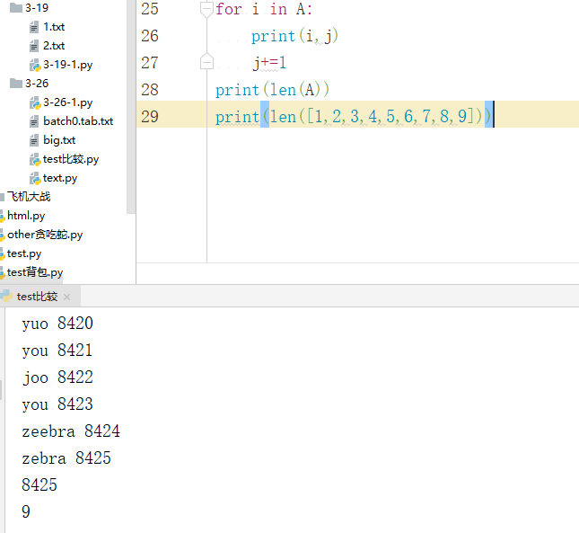
Task: Close the test比较 run tab
Action: (67, 297)
